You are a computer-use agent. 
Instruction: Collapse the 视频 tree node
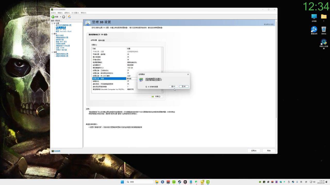[x=52, y=52]
